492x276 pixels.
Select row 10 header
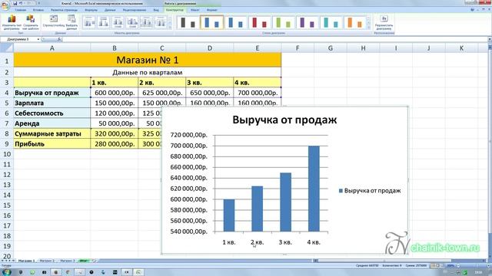pyautogui.click(x=7, y=154)
